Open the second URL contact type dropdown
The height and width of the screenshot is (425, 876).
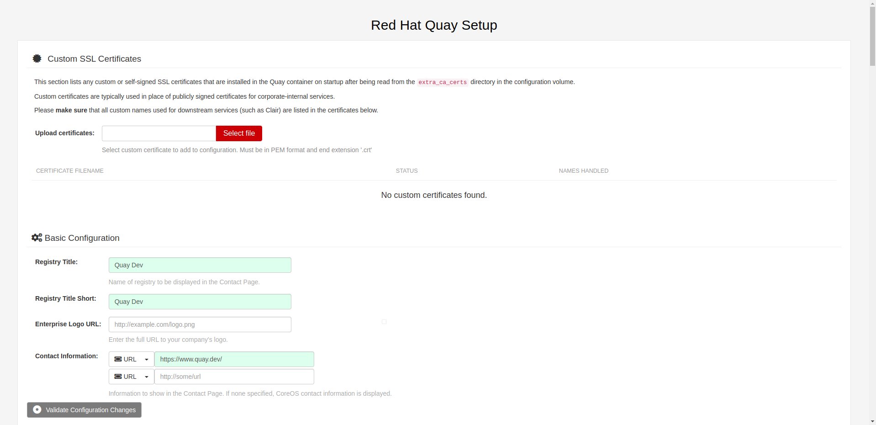point(131,377)
